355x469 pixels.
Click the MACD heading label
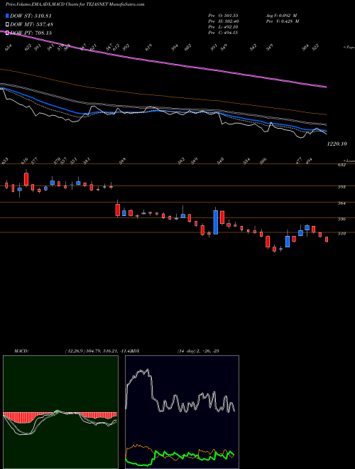point(21,351)
